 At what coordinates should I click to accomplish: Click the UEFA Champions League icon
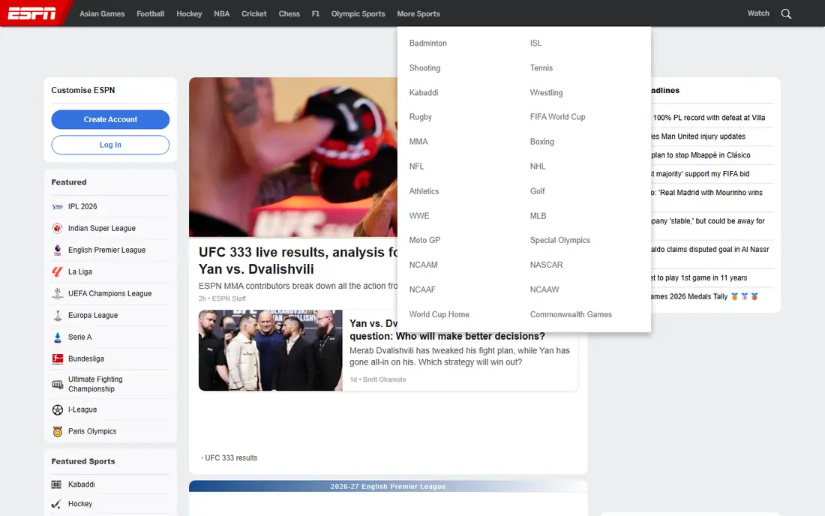click(x=57, y=293)
